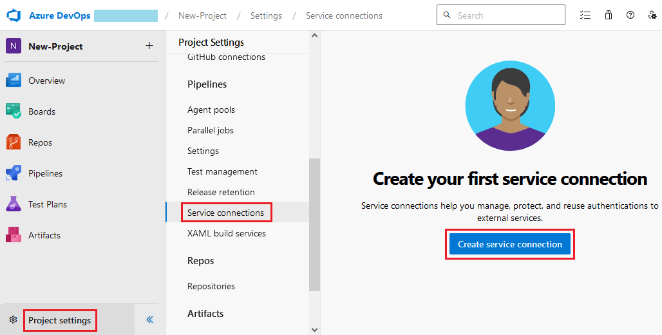Select Agent pools under Pipelines

pos(211,110)
